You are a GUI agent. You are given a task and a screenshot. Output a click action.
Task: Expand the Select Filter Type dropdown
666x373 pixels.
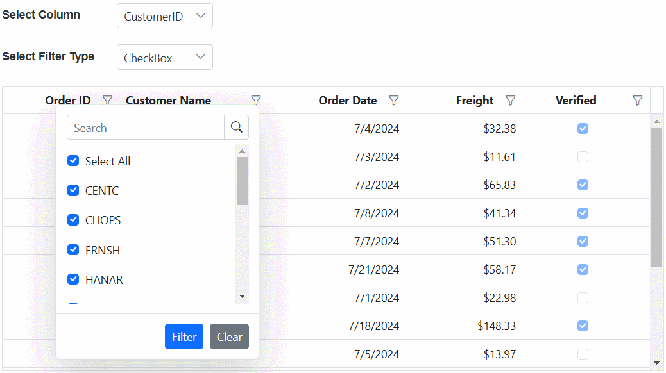coord(165,57)
